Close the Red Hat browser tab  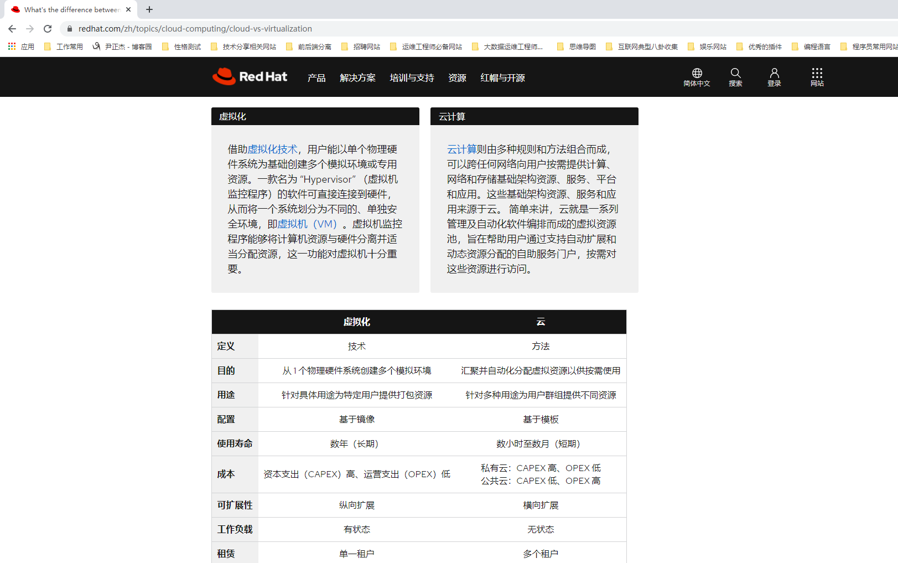coord(128,9)
